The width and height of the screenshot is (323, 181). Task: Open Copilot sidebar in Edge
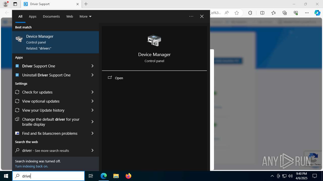(x=317, y=13)
